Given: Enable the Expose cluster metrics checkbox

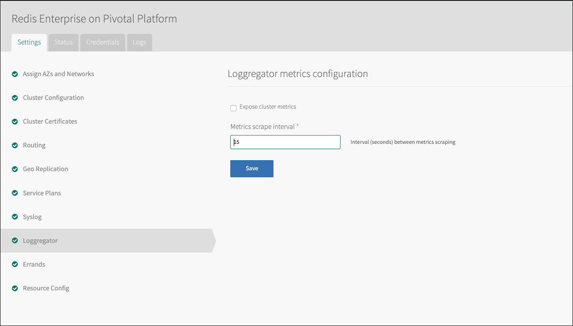Looking at the screenshot, I should pyautogui.click(x=233, y=108).
